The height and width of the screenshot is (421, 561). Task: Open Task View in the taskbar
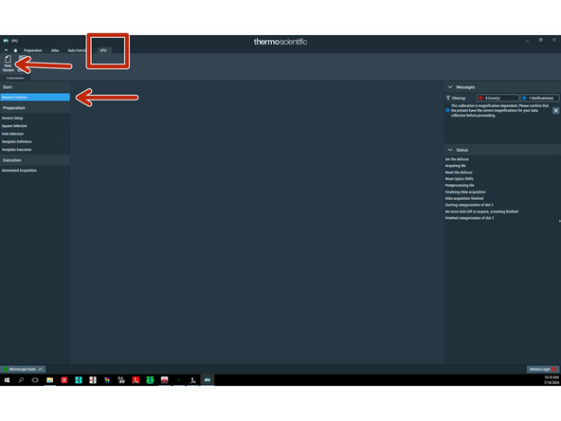coord(35,380)
